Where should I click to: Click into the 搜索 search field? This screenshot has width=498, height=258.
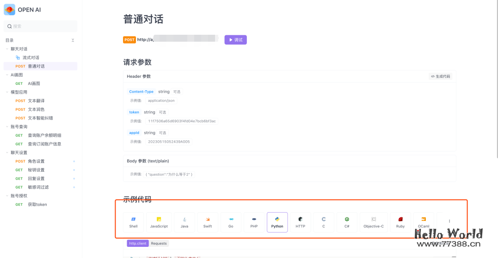coord(40,26)
